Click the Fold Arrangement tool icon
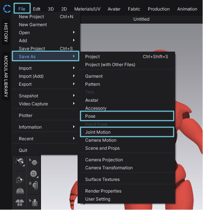Image resolution: width=203 pixels, height=210 pixels. (x=20, y=179)
